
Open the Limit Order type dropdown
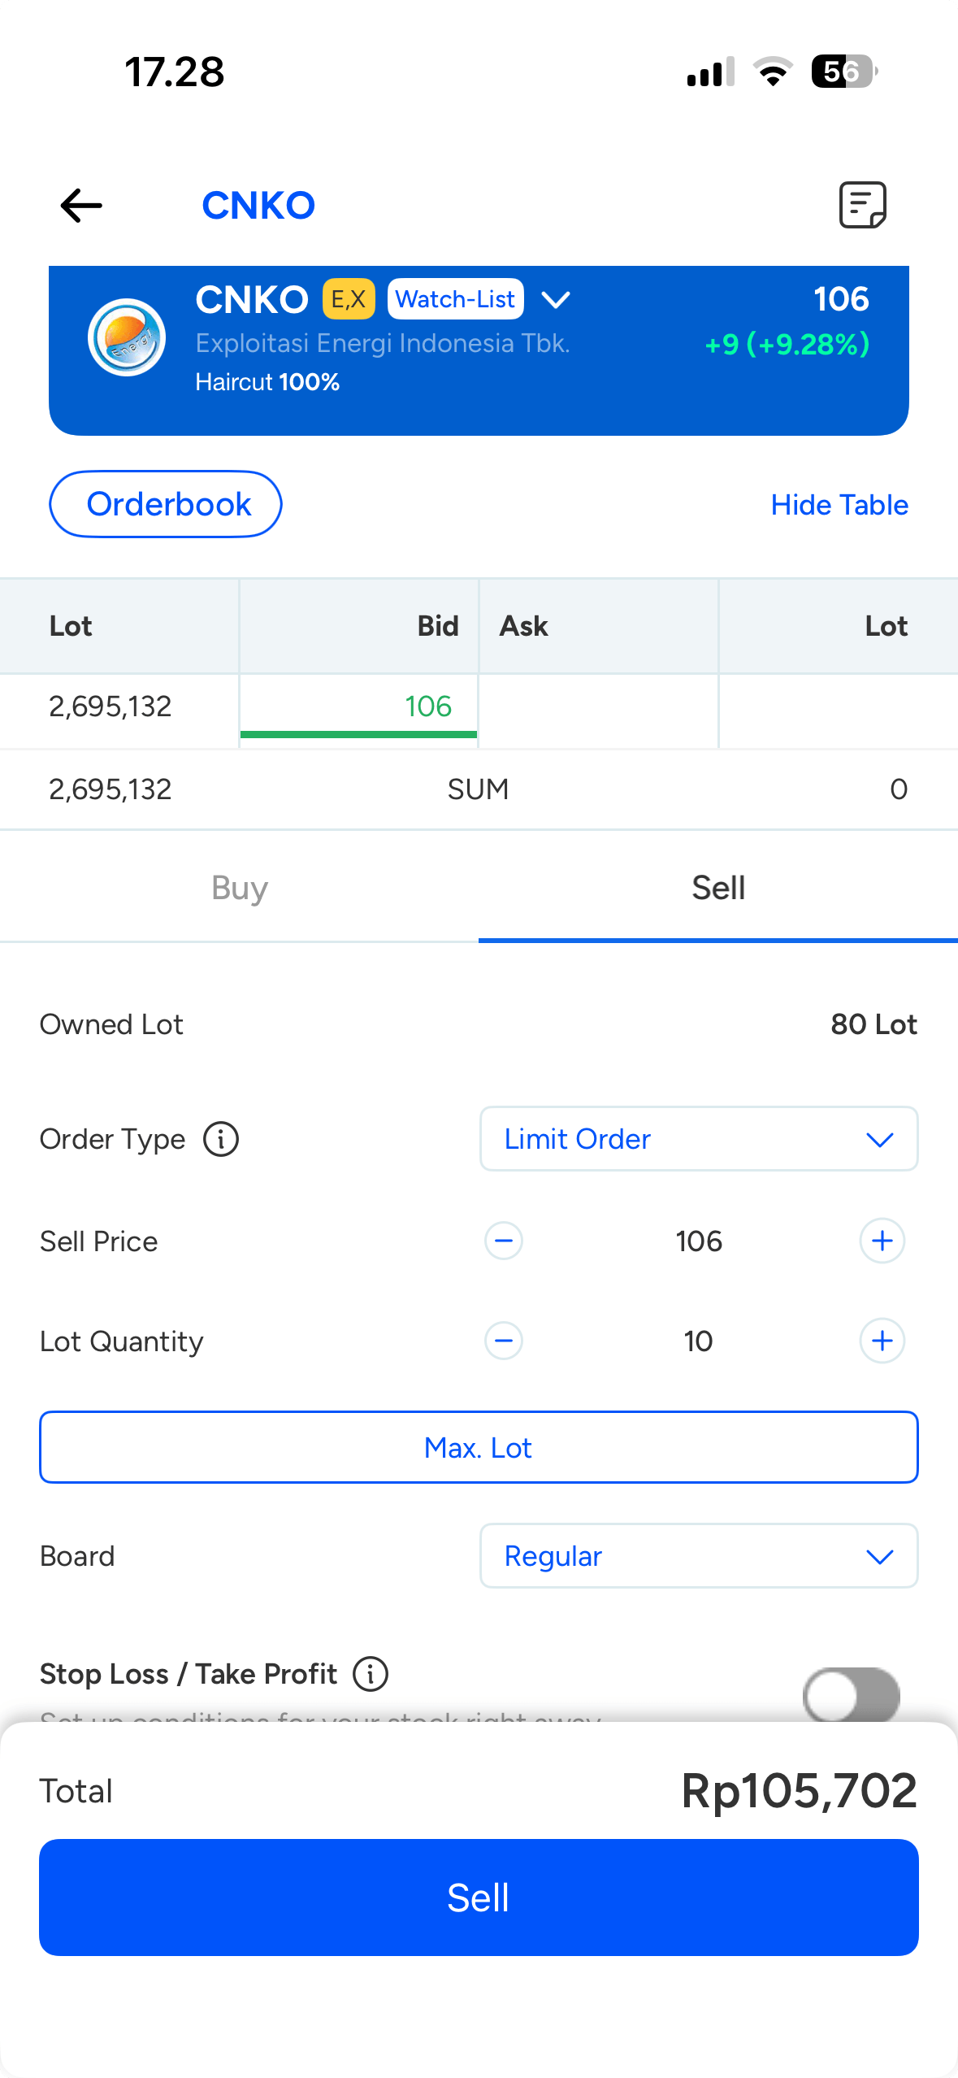tap(699, 1139)
